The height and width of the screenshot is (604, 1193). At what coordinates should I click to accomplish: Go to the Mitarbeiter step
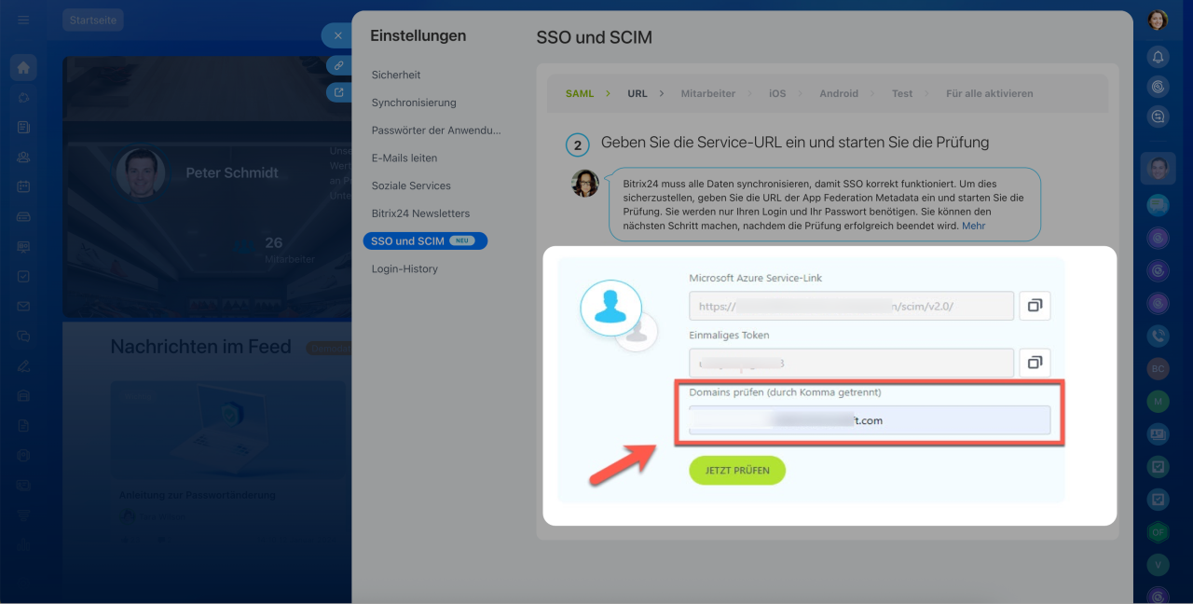(x=708, y=93)
